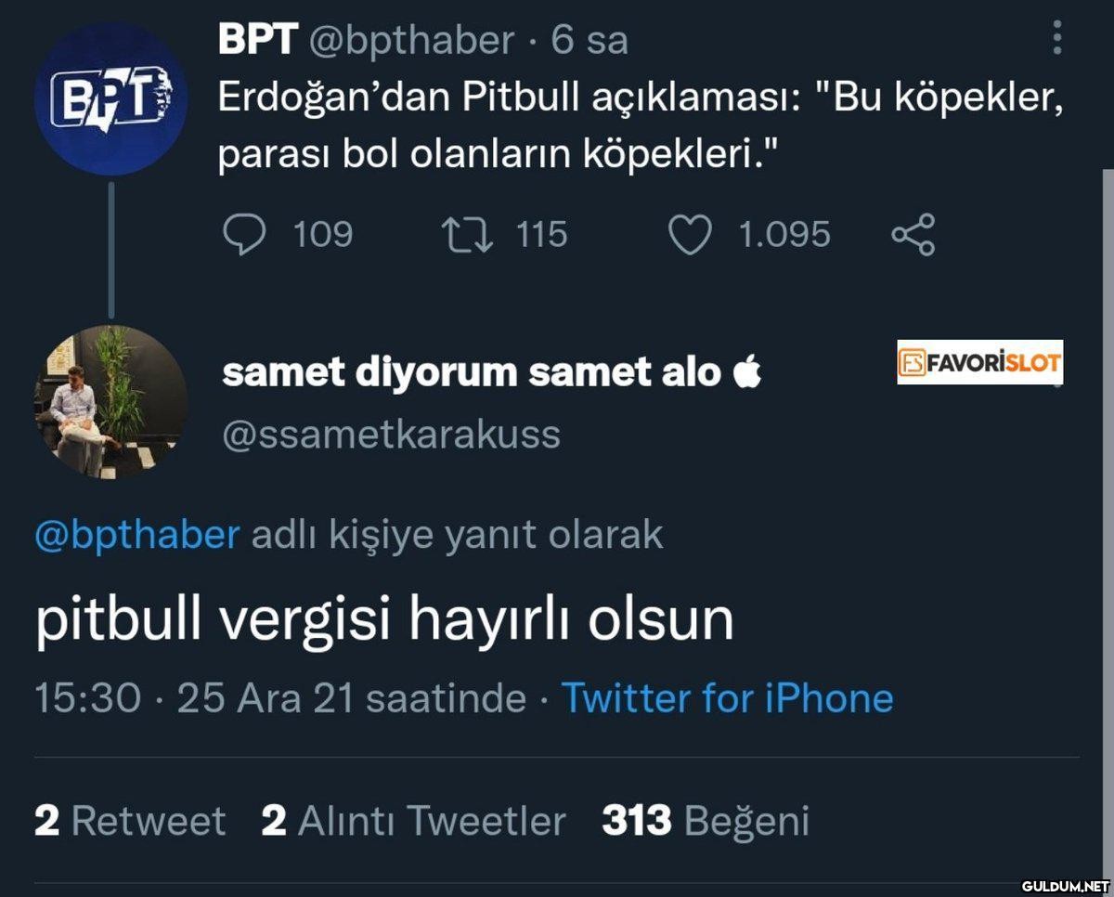This screenshot has width=1114, height=897.
Task: Click the FavoriSlot logo banner
Action: pos(979,362)
